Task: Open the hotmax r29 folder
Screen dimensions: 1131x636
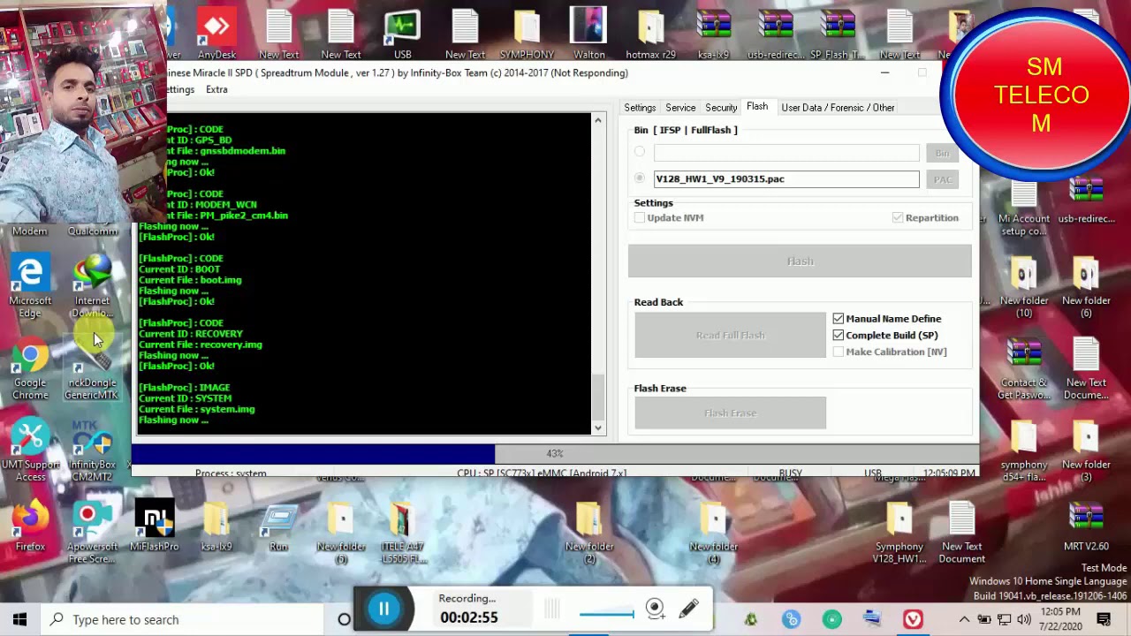Action: tap(650, 34)
